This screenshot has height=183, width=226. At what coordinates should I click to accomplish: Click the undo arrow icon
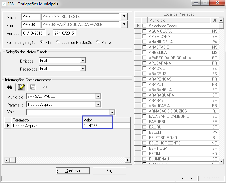[45, 87]
